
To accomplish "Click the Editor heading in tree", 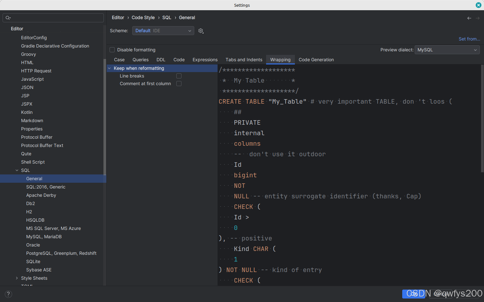I will click(17, 29).
